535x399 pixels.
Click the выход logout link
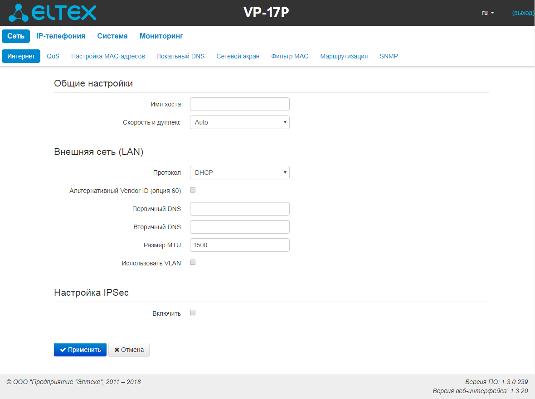(x=523, y=13)
